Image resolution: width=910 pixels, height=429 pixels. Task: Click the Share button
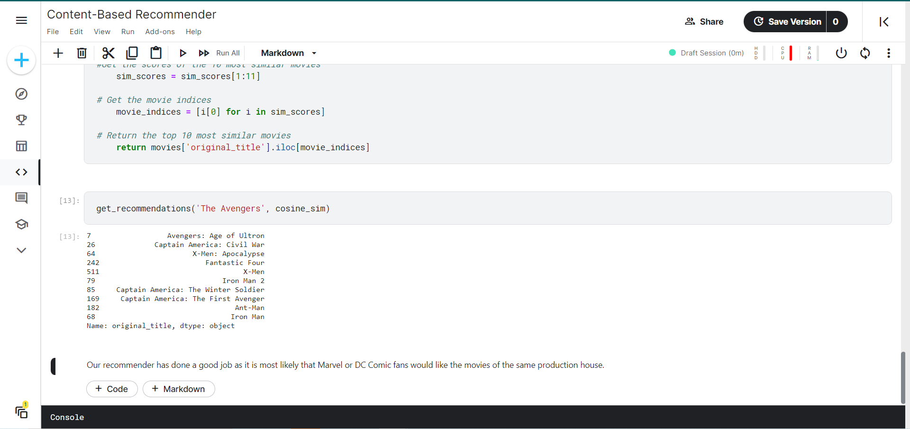(x=704, y=22)
